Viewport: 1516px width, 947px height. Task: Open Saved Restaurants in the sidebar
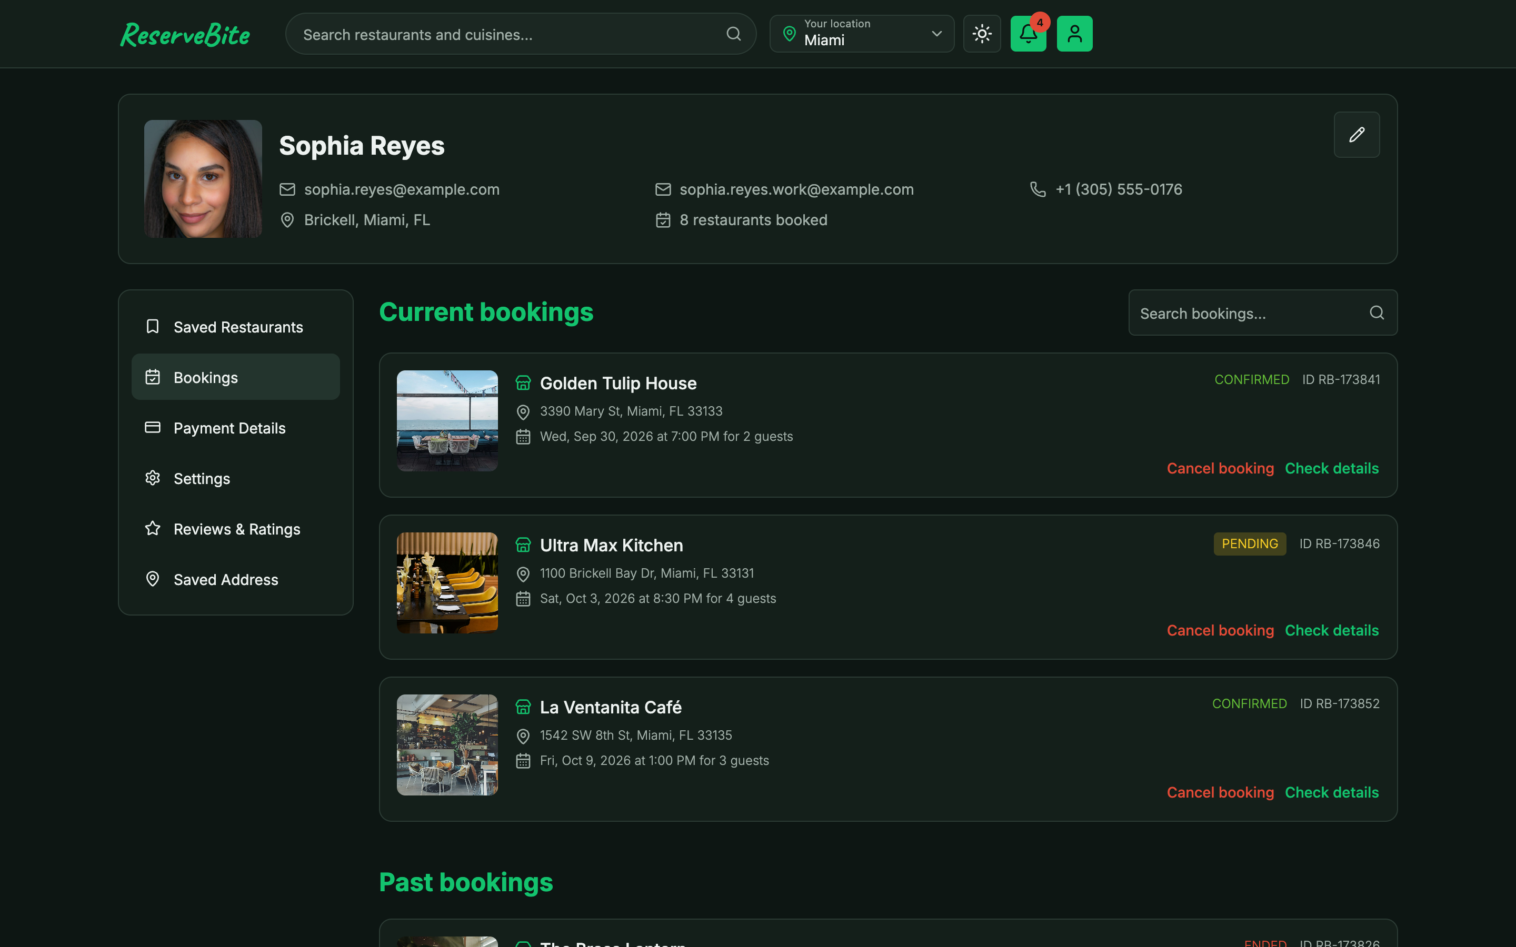(235, 327)
